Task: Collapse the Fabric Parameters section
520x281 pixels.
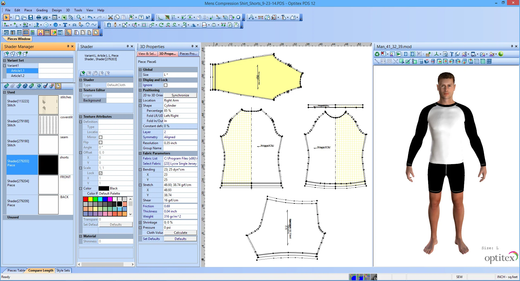Action: [140, 153]
